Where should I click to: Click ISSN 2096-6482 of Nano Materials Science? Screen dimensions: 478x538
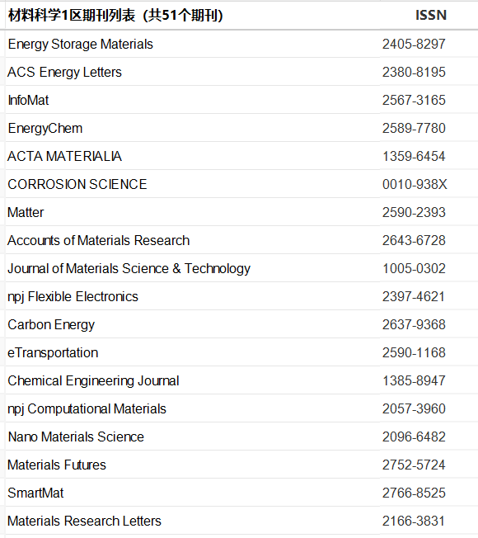click(414, 437)
